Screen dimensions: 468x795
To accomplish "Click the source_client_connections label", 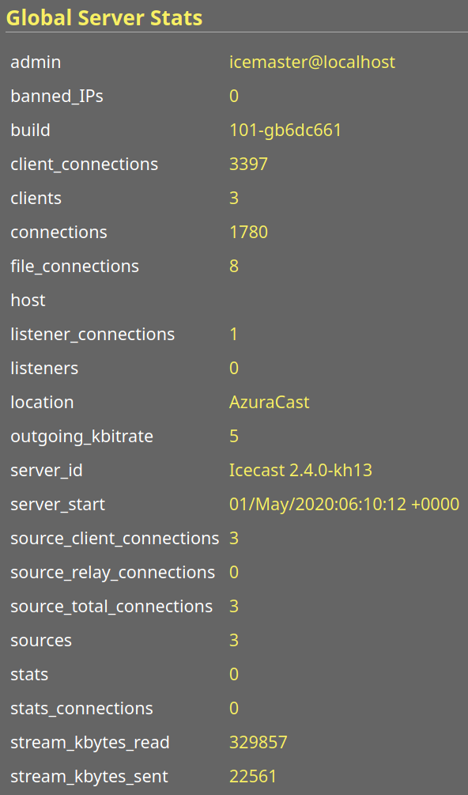I will pyautogui.click(x=115, y=538).
